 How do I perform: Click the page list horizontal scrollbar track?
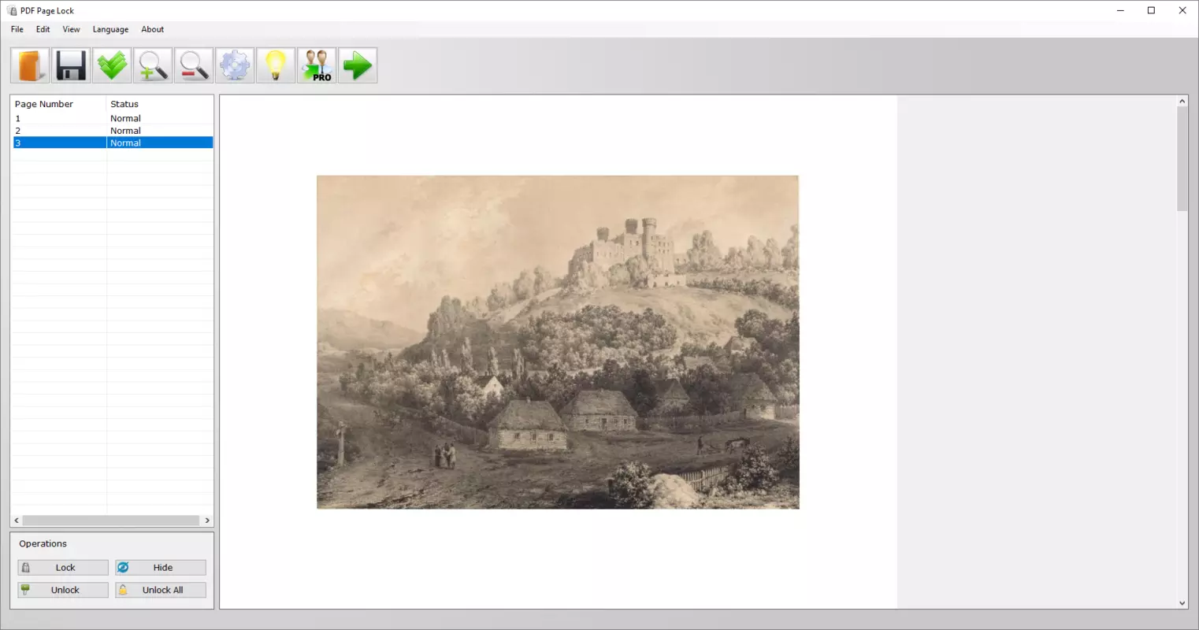pyautogui.click(x=111, y=521)
